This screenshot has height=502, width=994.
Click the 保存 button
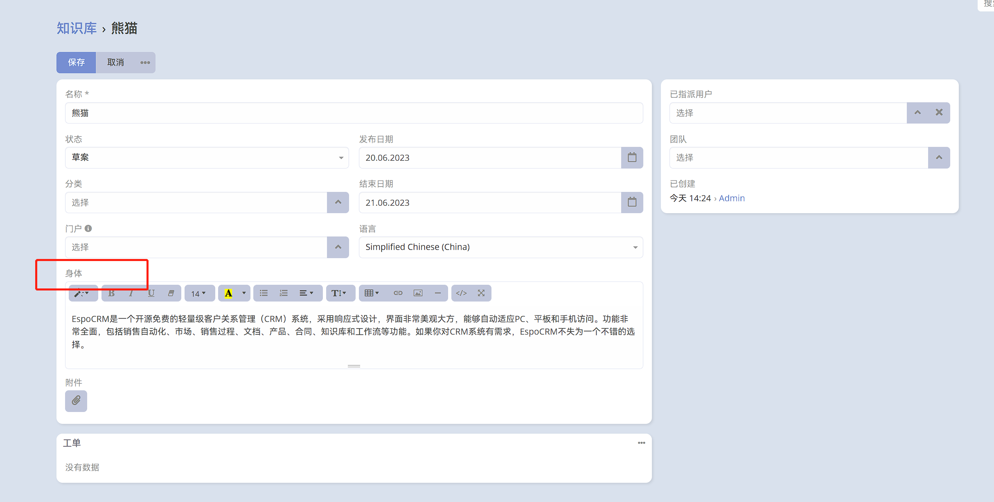(76, 63)
